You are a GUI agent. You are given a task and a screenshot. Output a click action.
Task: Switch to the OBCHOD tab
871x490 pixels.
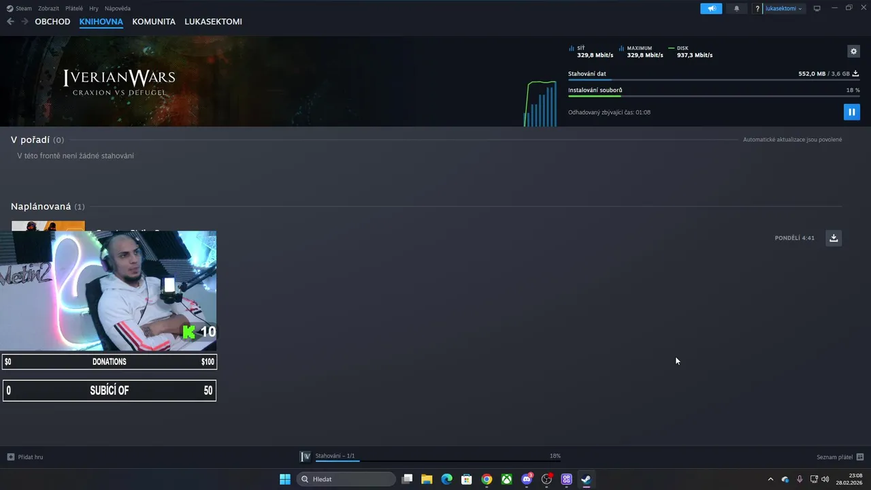pos(52,22)
